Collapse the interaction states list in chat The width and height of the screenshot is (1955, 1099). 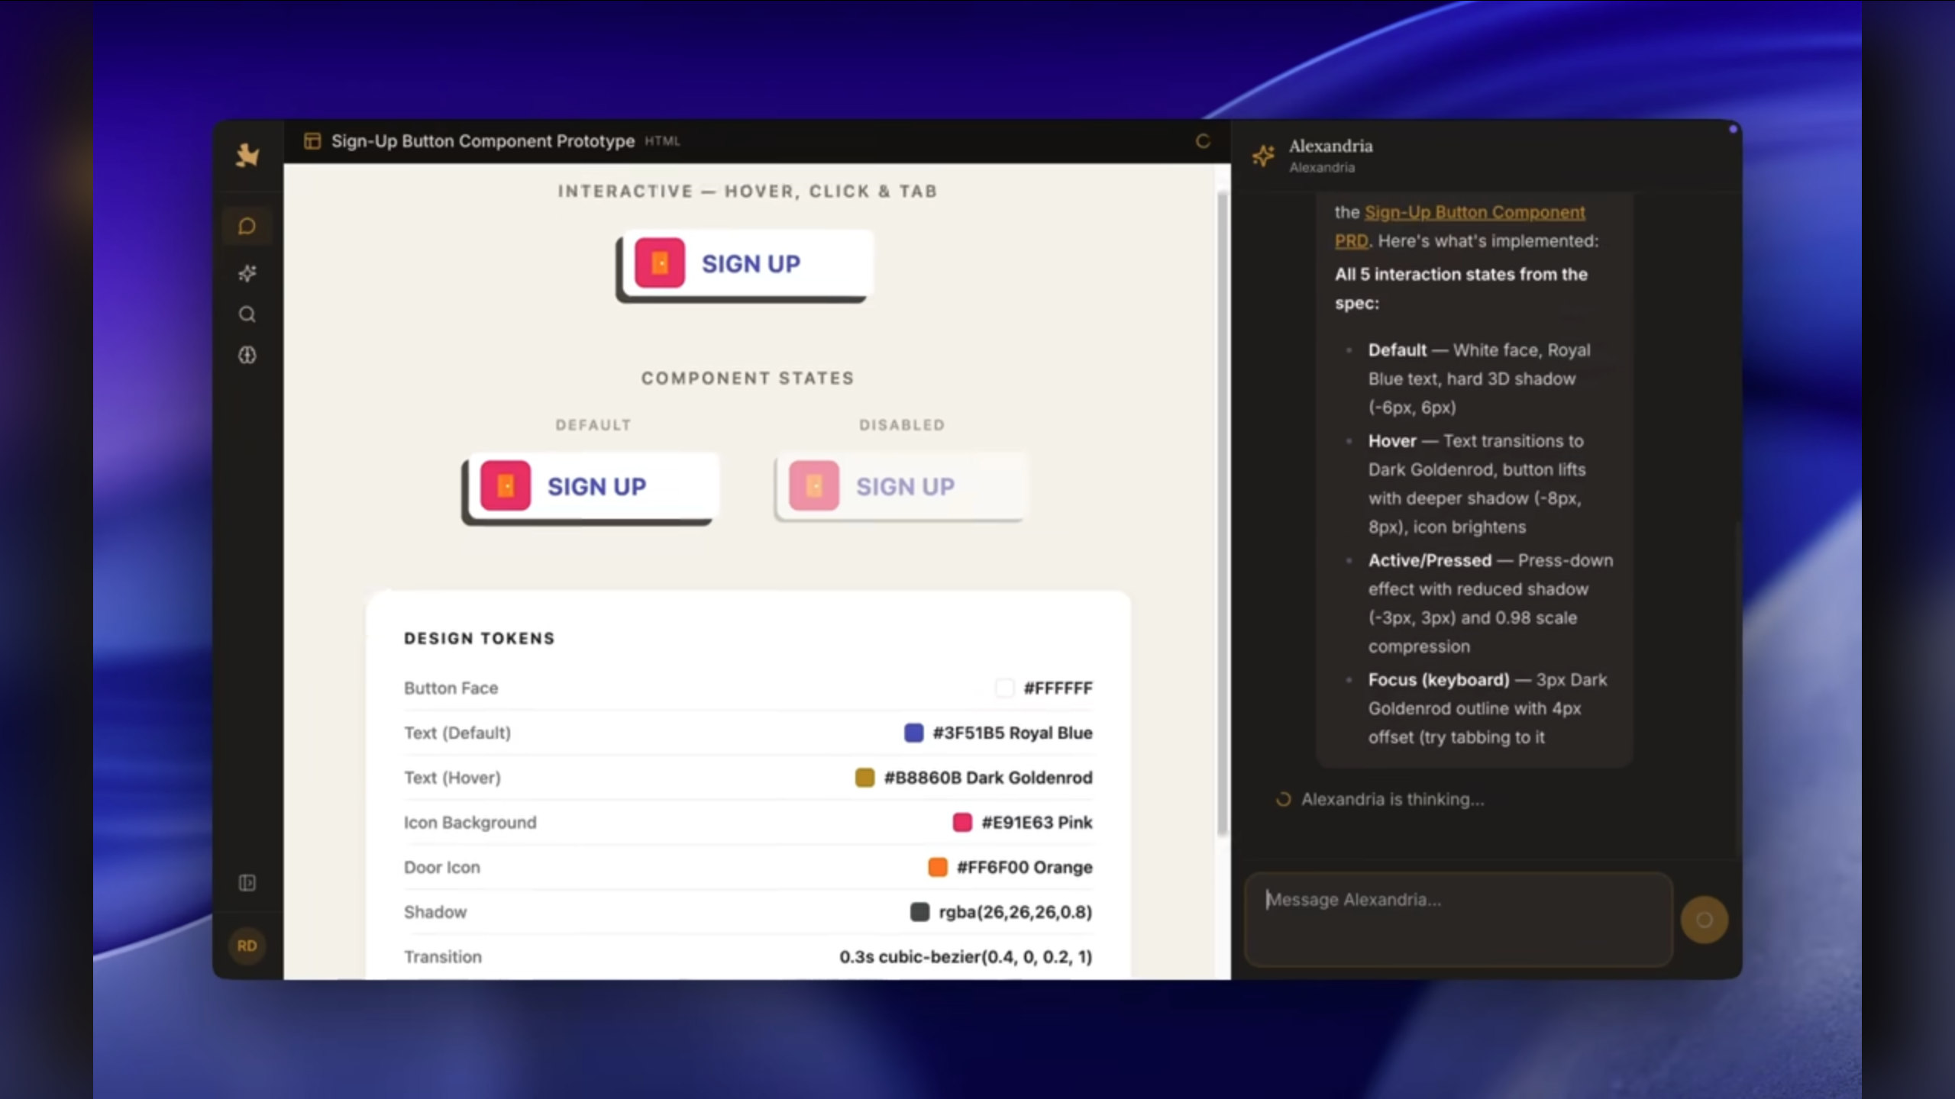pyautogui.click(x=1461, y=288)
